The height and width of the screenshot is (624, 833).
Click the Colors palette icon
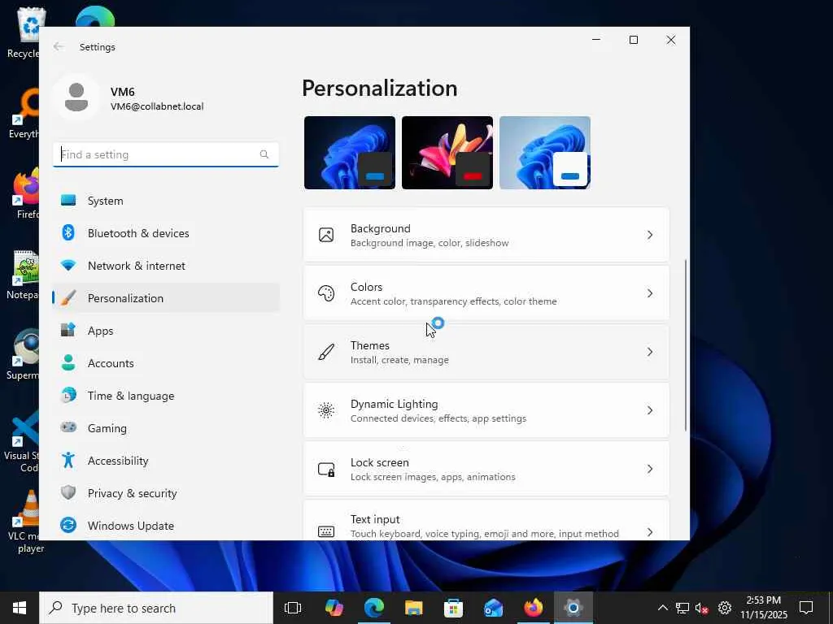(326, 292)
